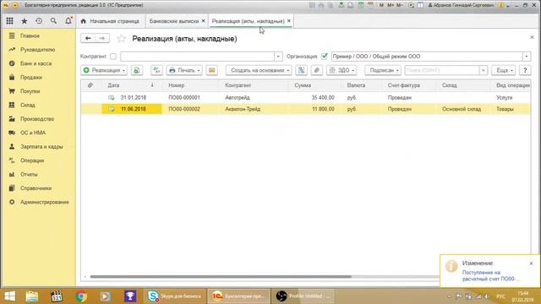Open the Склад section

pyautogui.click(x=28, y=105)
